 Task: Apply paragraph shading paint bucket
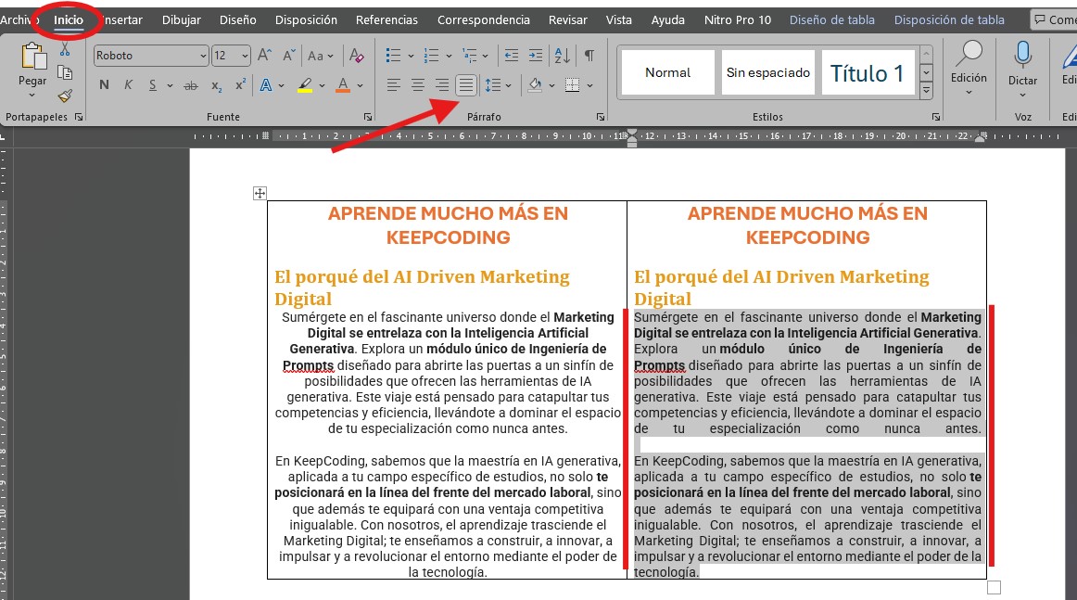pyautogui.click(x=535, y=85)
